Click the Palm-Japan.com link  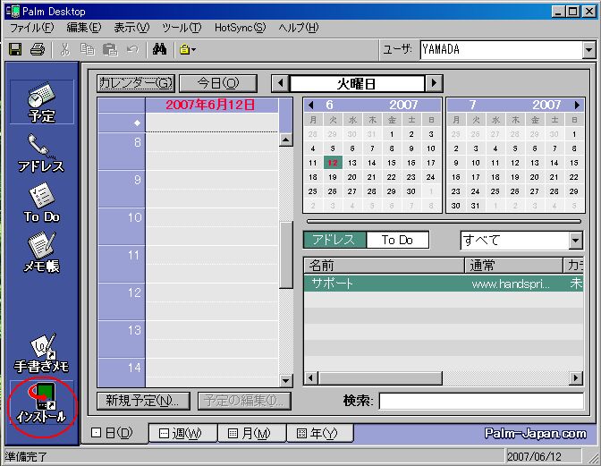536,434
